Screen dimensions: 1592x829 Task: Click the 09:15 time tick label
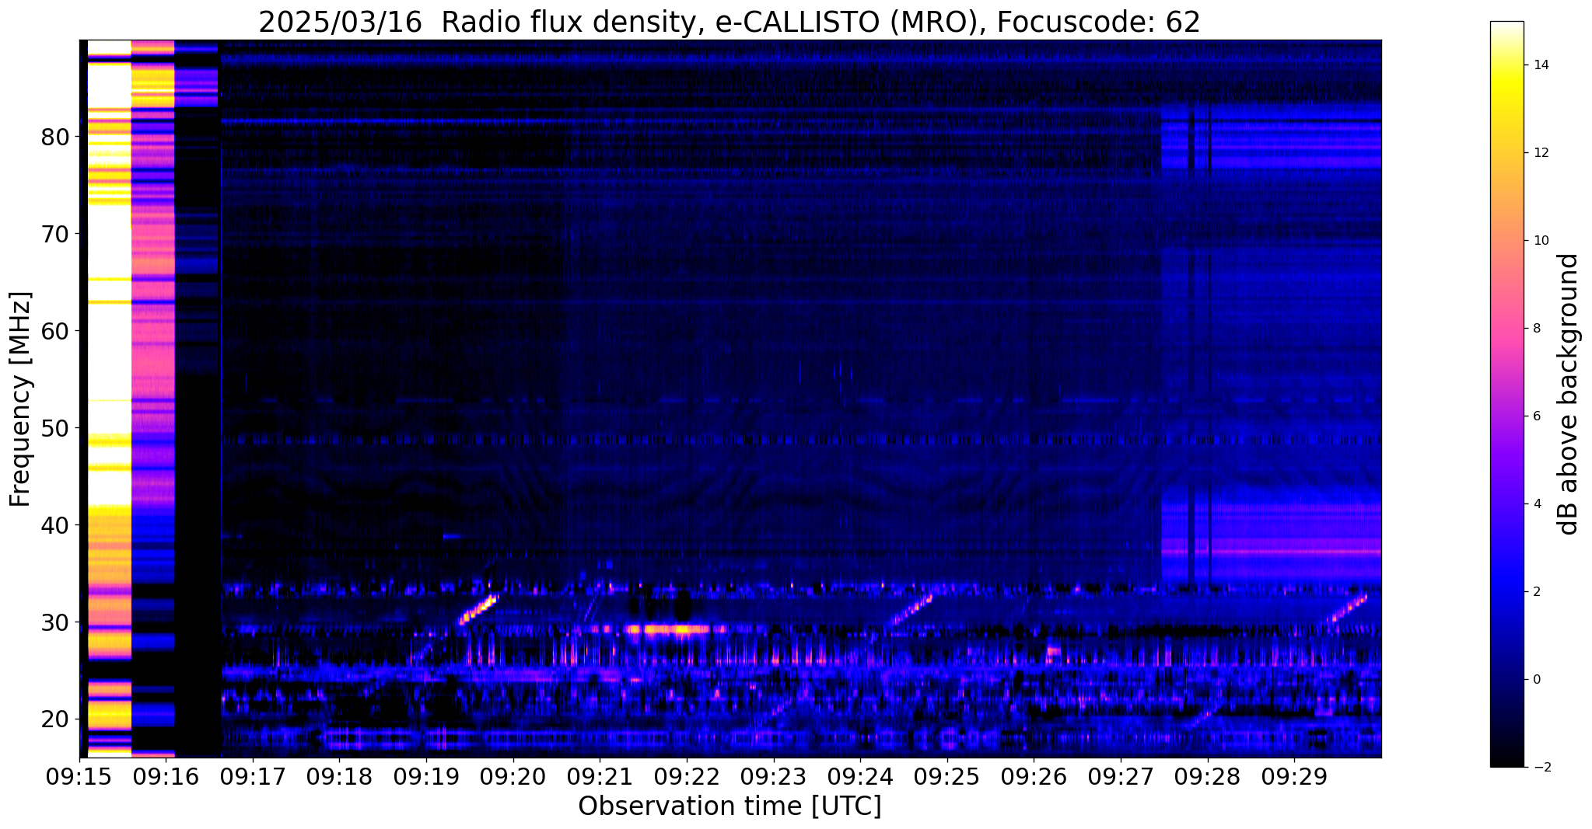[79, 776]
